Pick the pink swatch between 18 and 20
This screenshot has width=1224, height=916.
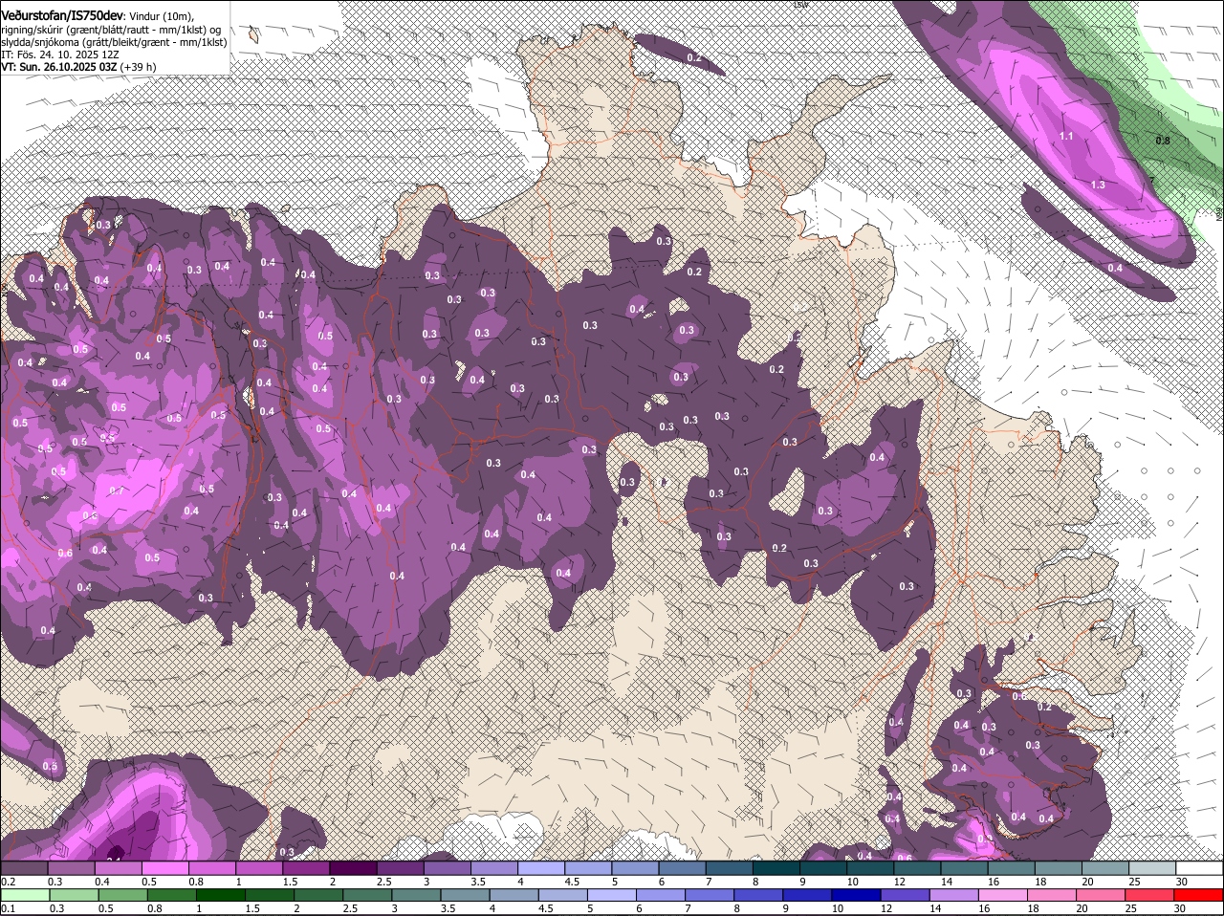pos(1053,895)
